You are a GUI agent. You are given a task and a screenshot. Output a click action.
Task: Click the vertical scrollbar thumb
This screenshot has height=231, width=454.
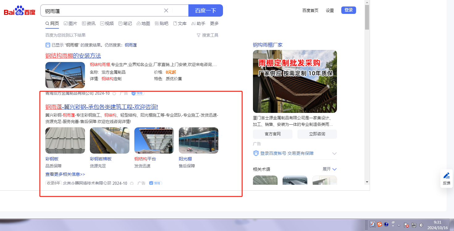pos(367,17)
